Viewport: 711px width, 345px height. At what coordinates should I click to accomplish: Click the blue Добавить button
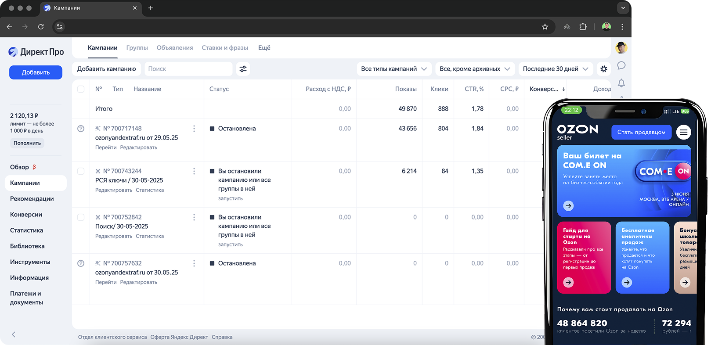(x=36, y=72)
